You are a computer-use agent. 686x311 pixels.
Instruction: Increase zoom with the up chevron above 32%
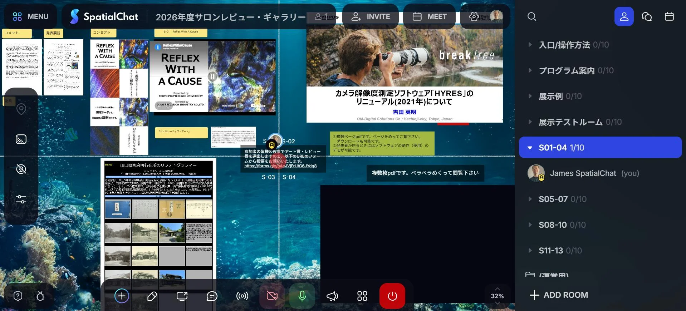pyautogui.click(x=497, y=289)
